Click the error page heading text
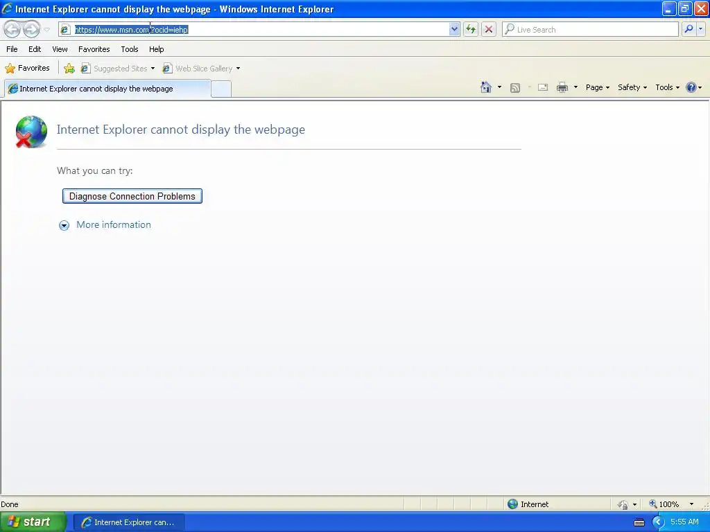The width and height of the screenshot is (710, 532). tap(181, 130)
